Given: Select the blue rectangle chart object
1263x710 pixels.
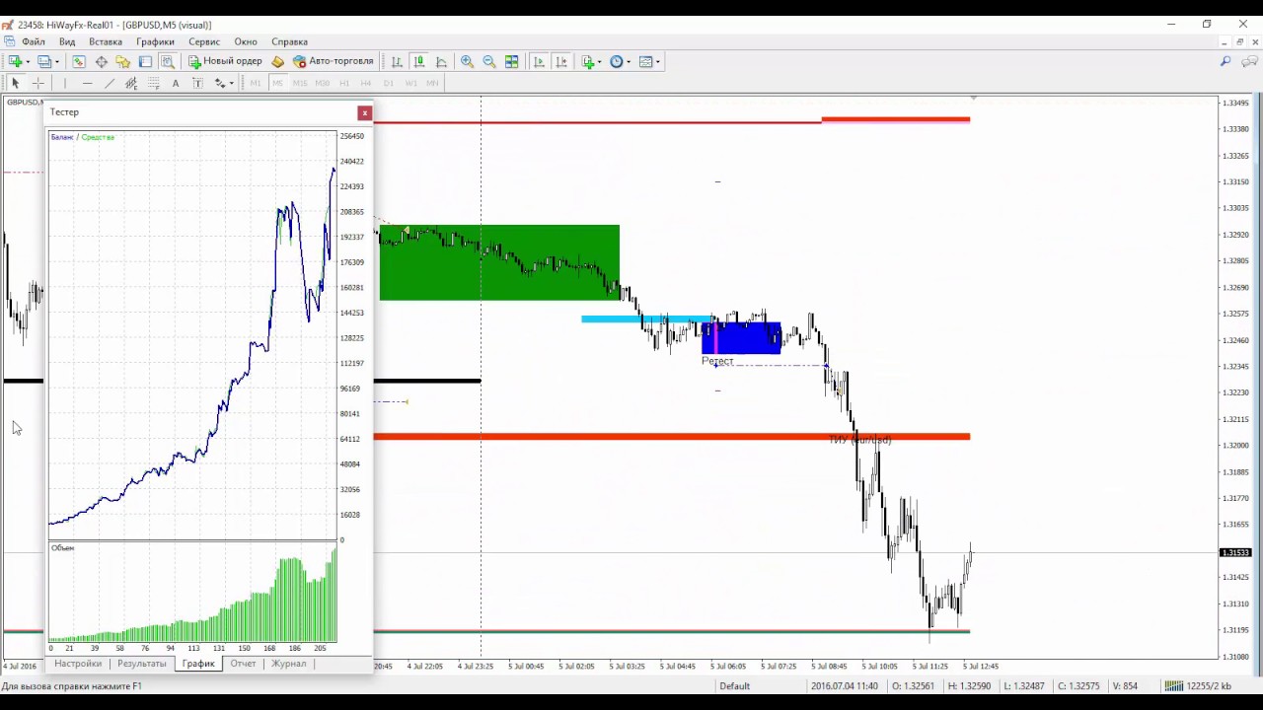Looking at the screenshot, I should tap(741, 338).
